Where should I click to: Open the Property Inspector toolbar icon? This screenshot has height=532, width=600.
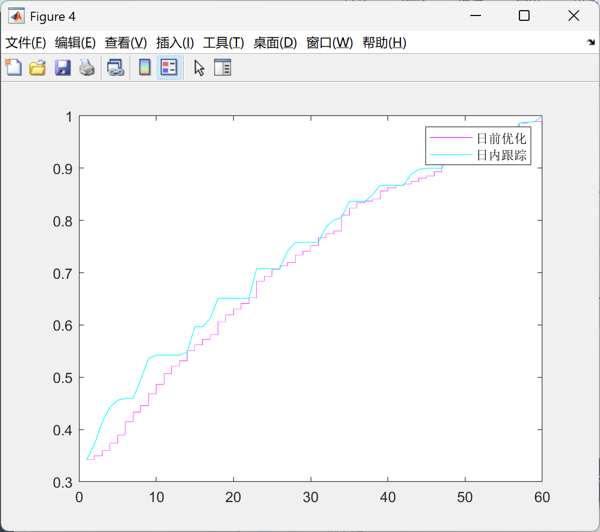tap(222, 67)
